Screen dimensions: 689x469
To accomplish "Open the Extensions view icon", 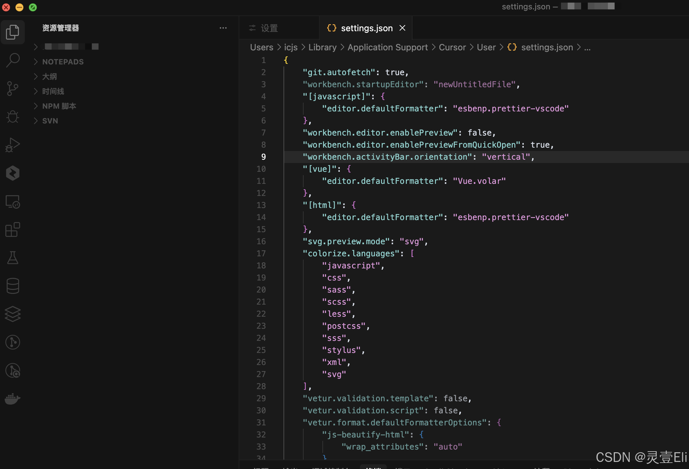I will 13,230.
